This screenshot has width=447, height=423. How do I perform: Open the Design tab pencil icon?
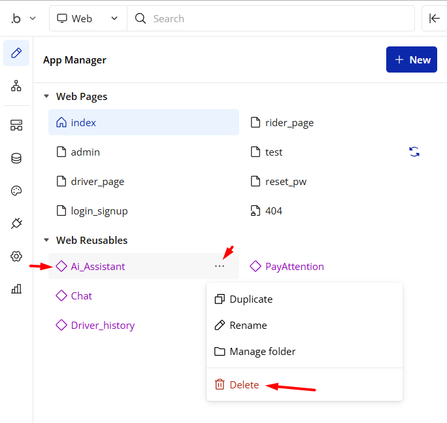coord(16,53)
